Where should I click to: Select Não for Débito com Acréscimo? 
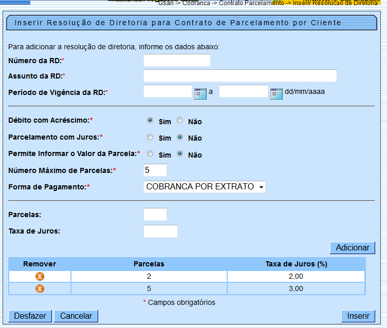(180, 121)
